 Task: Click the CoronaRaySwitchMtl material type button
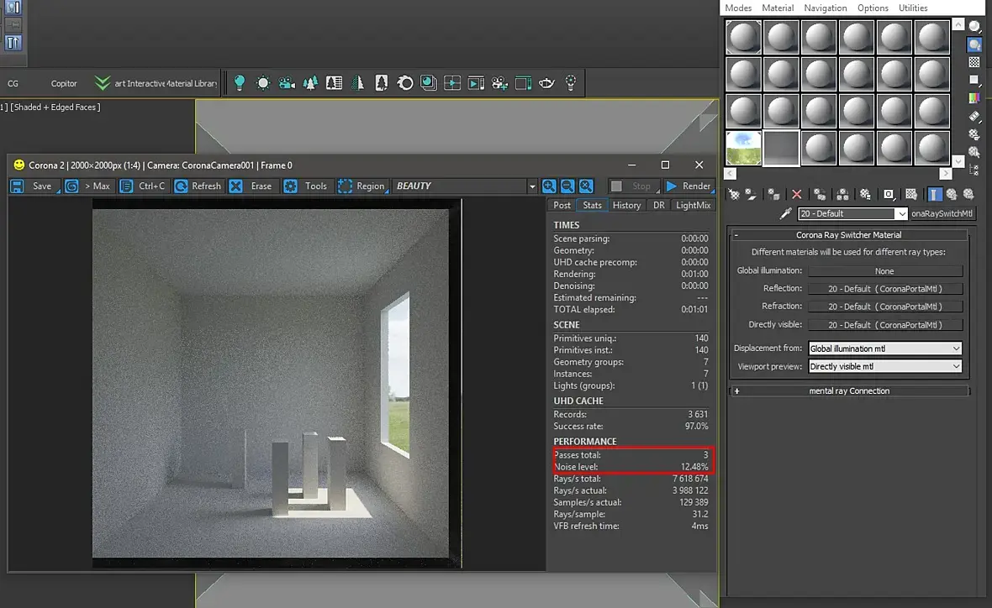coord(942,213)
